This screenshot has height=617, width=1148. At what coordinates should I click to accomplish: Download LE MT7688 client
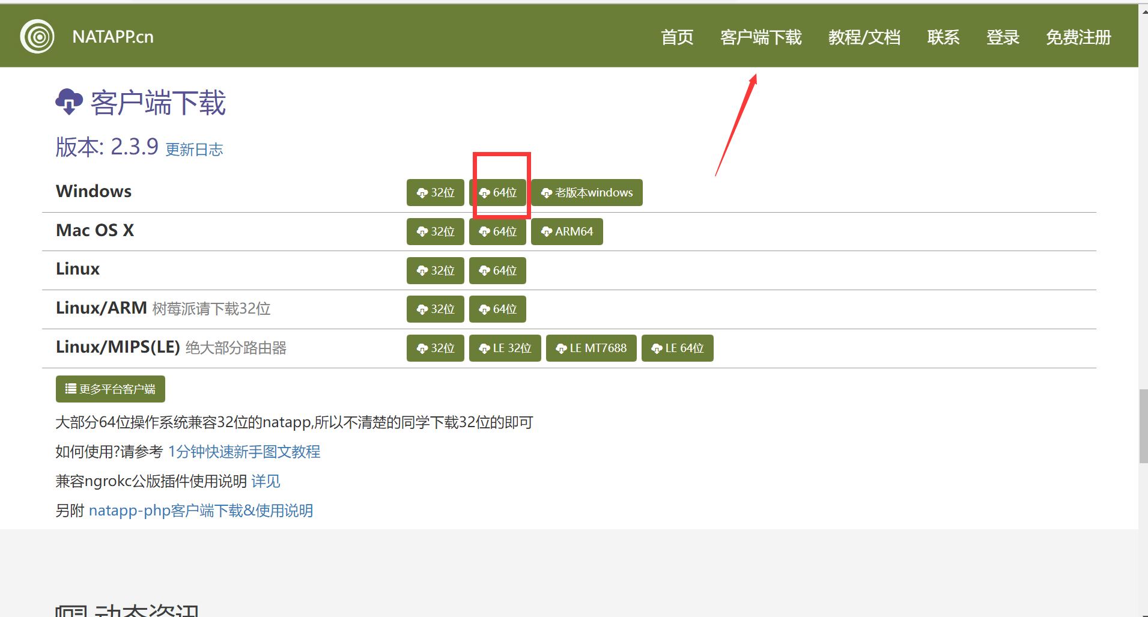point(591,348)
